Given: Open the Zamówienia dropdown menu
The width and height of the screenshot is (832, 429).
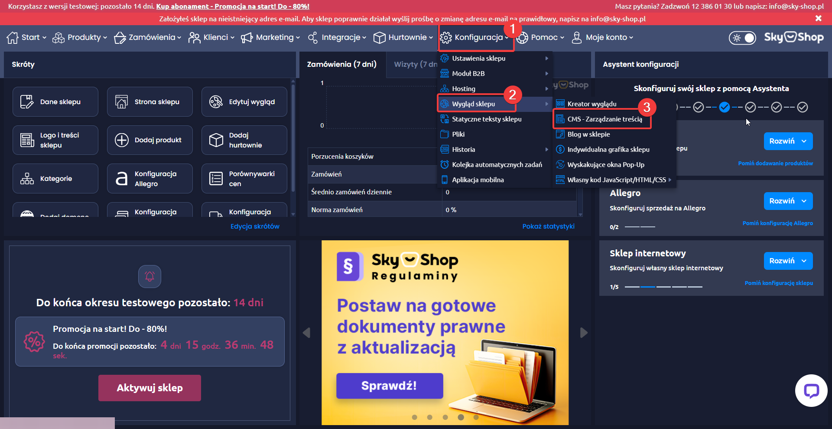Looking at the screenshot, I should (x=148, y=37).
